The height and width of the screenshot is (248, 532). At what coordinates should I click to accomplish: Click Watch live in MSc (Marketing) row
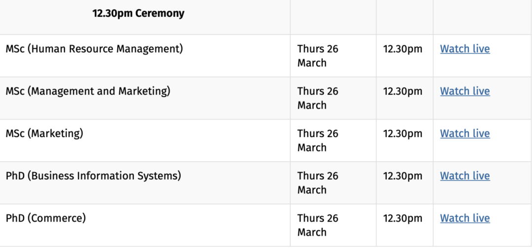(x=465, y=134)
